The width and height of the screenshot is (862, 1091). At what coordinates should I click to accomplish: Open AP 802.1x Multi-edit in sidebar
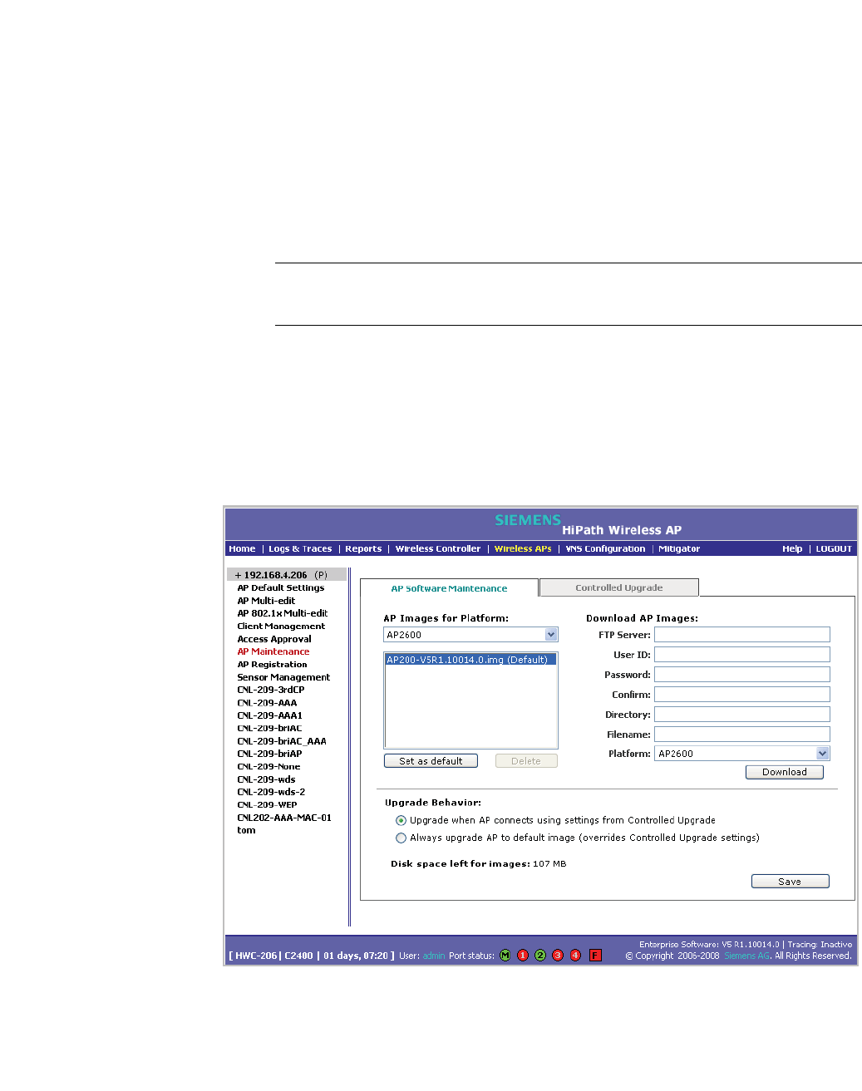coord(283,613)
